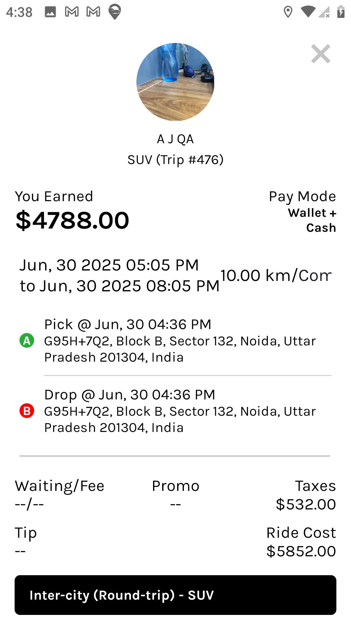Tap the $4788.00 earned amount
351x625 pixels.
coord(72,220)
